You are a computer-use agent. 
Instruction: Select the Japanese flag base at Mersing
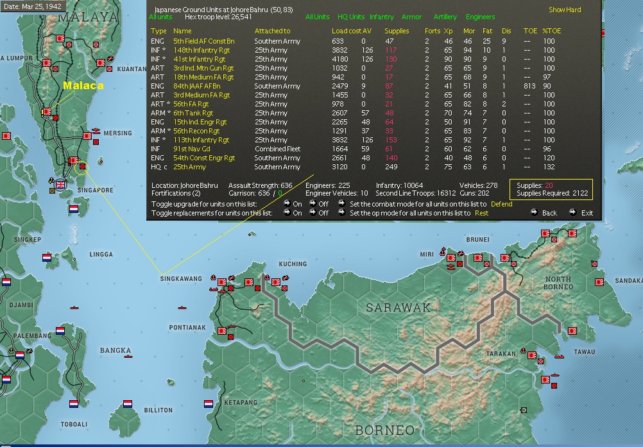click(87, 136)
